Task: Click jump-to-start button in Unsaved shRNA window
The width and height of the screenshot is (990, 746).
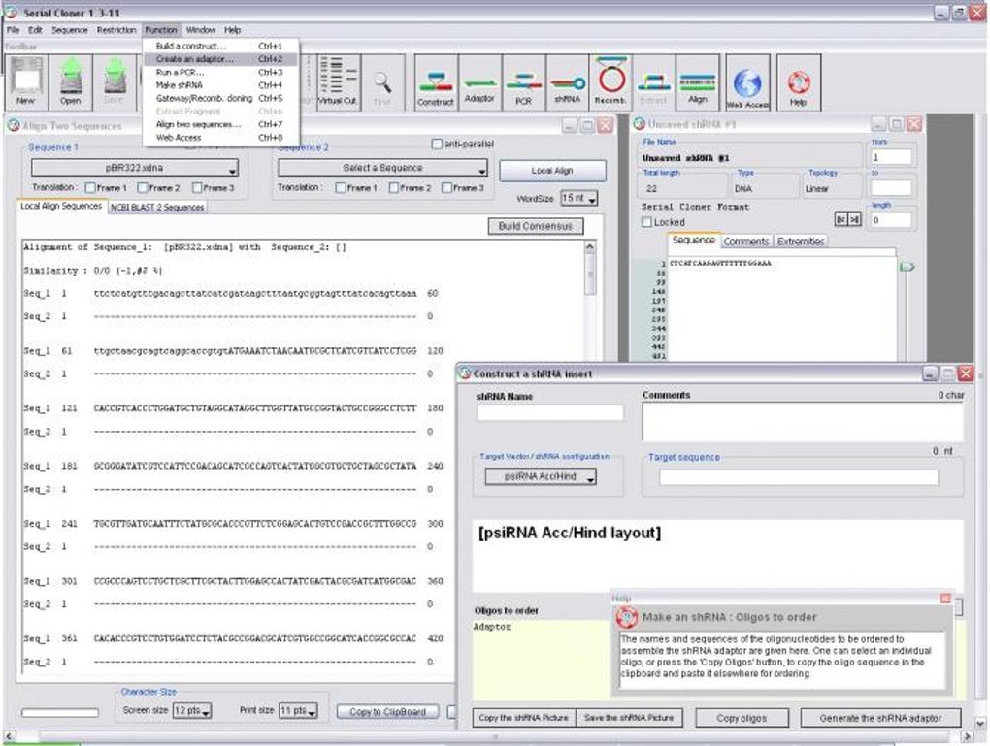Action: (x=841, y=219)
